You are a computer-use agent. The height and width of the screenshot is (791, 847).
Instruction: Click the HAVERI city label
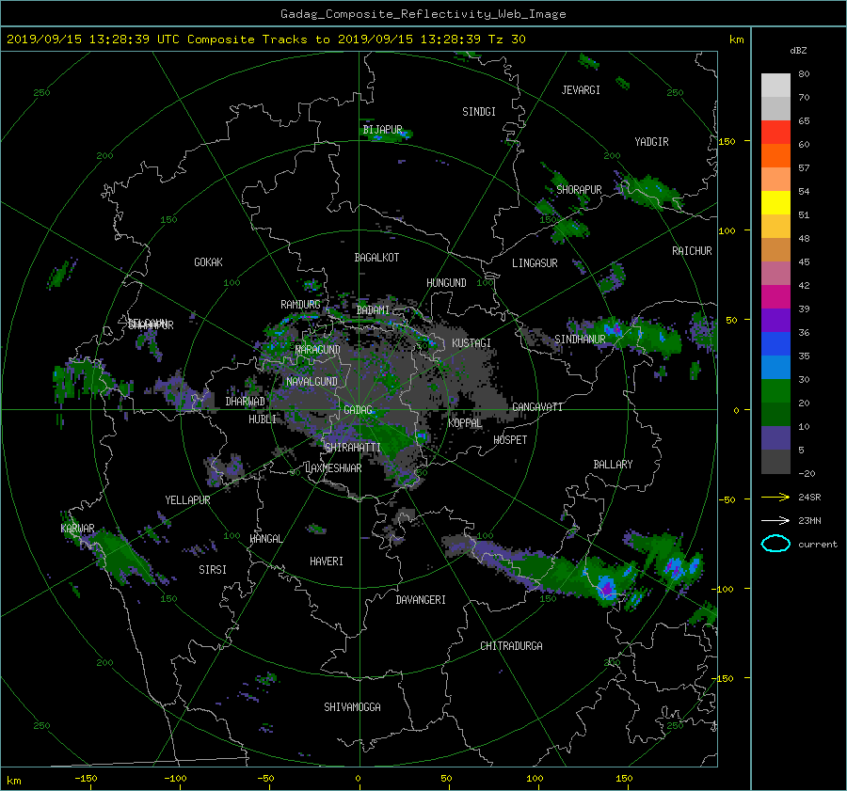(327, 562)
